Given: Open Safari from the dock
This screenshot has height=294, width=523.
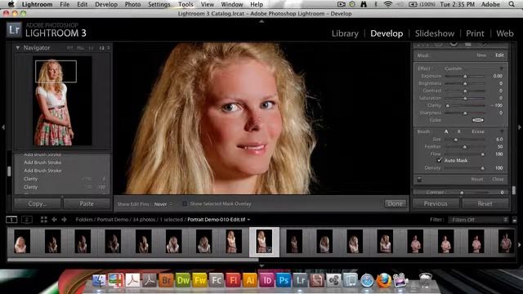Looking at the screenshot, I should [367, 280].
